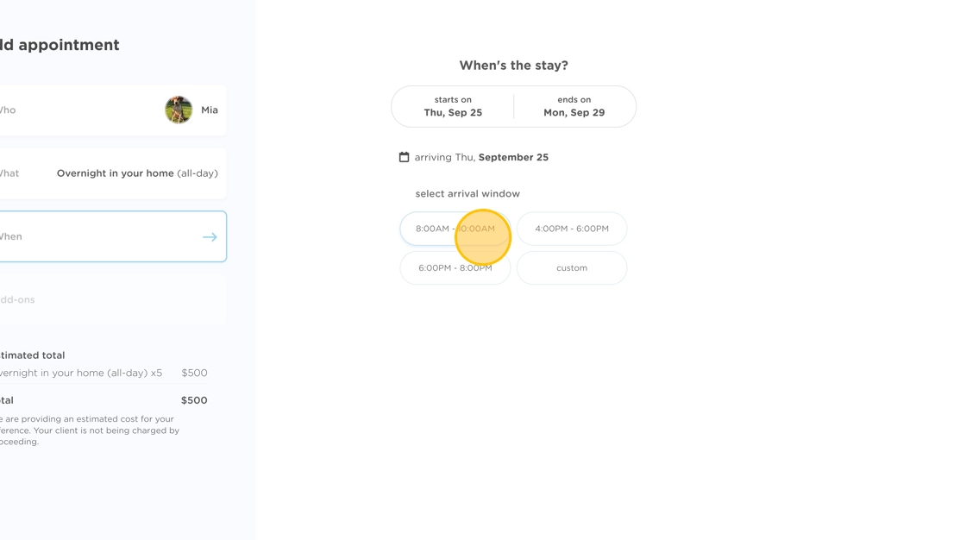Select the 4:00PM - 6:00PM arrival window
The image size is (966, 540).
pos(572,229)
